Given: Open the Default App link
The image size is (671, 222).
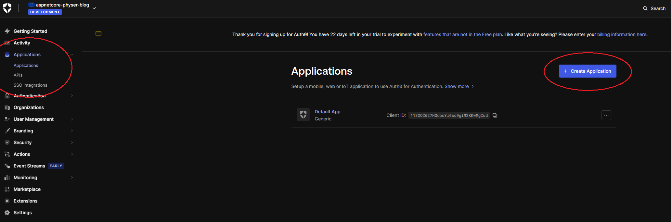Looking at the screenshot, I should (327, 112).
